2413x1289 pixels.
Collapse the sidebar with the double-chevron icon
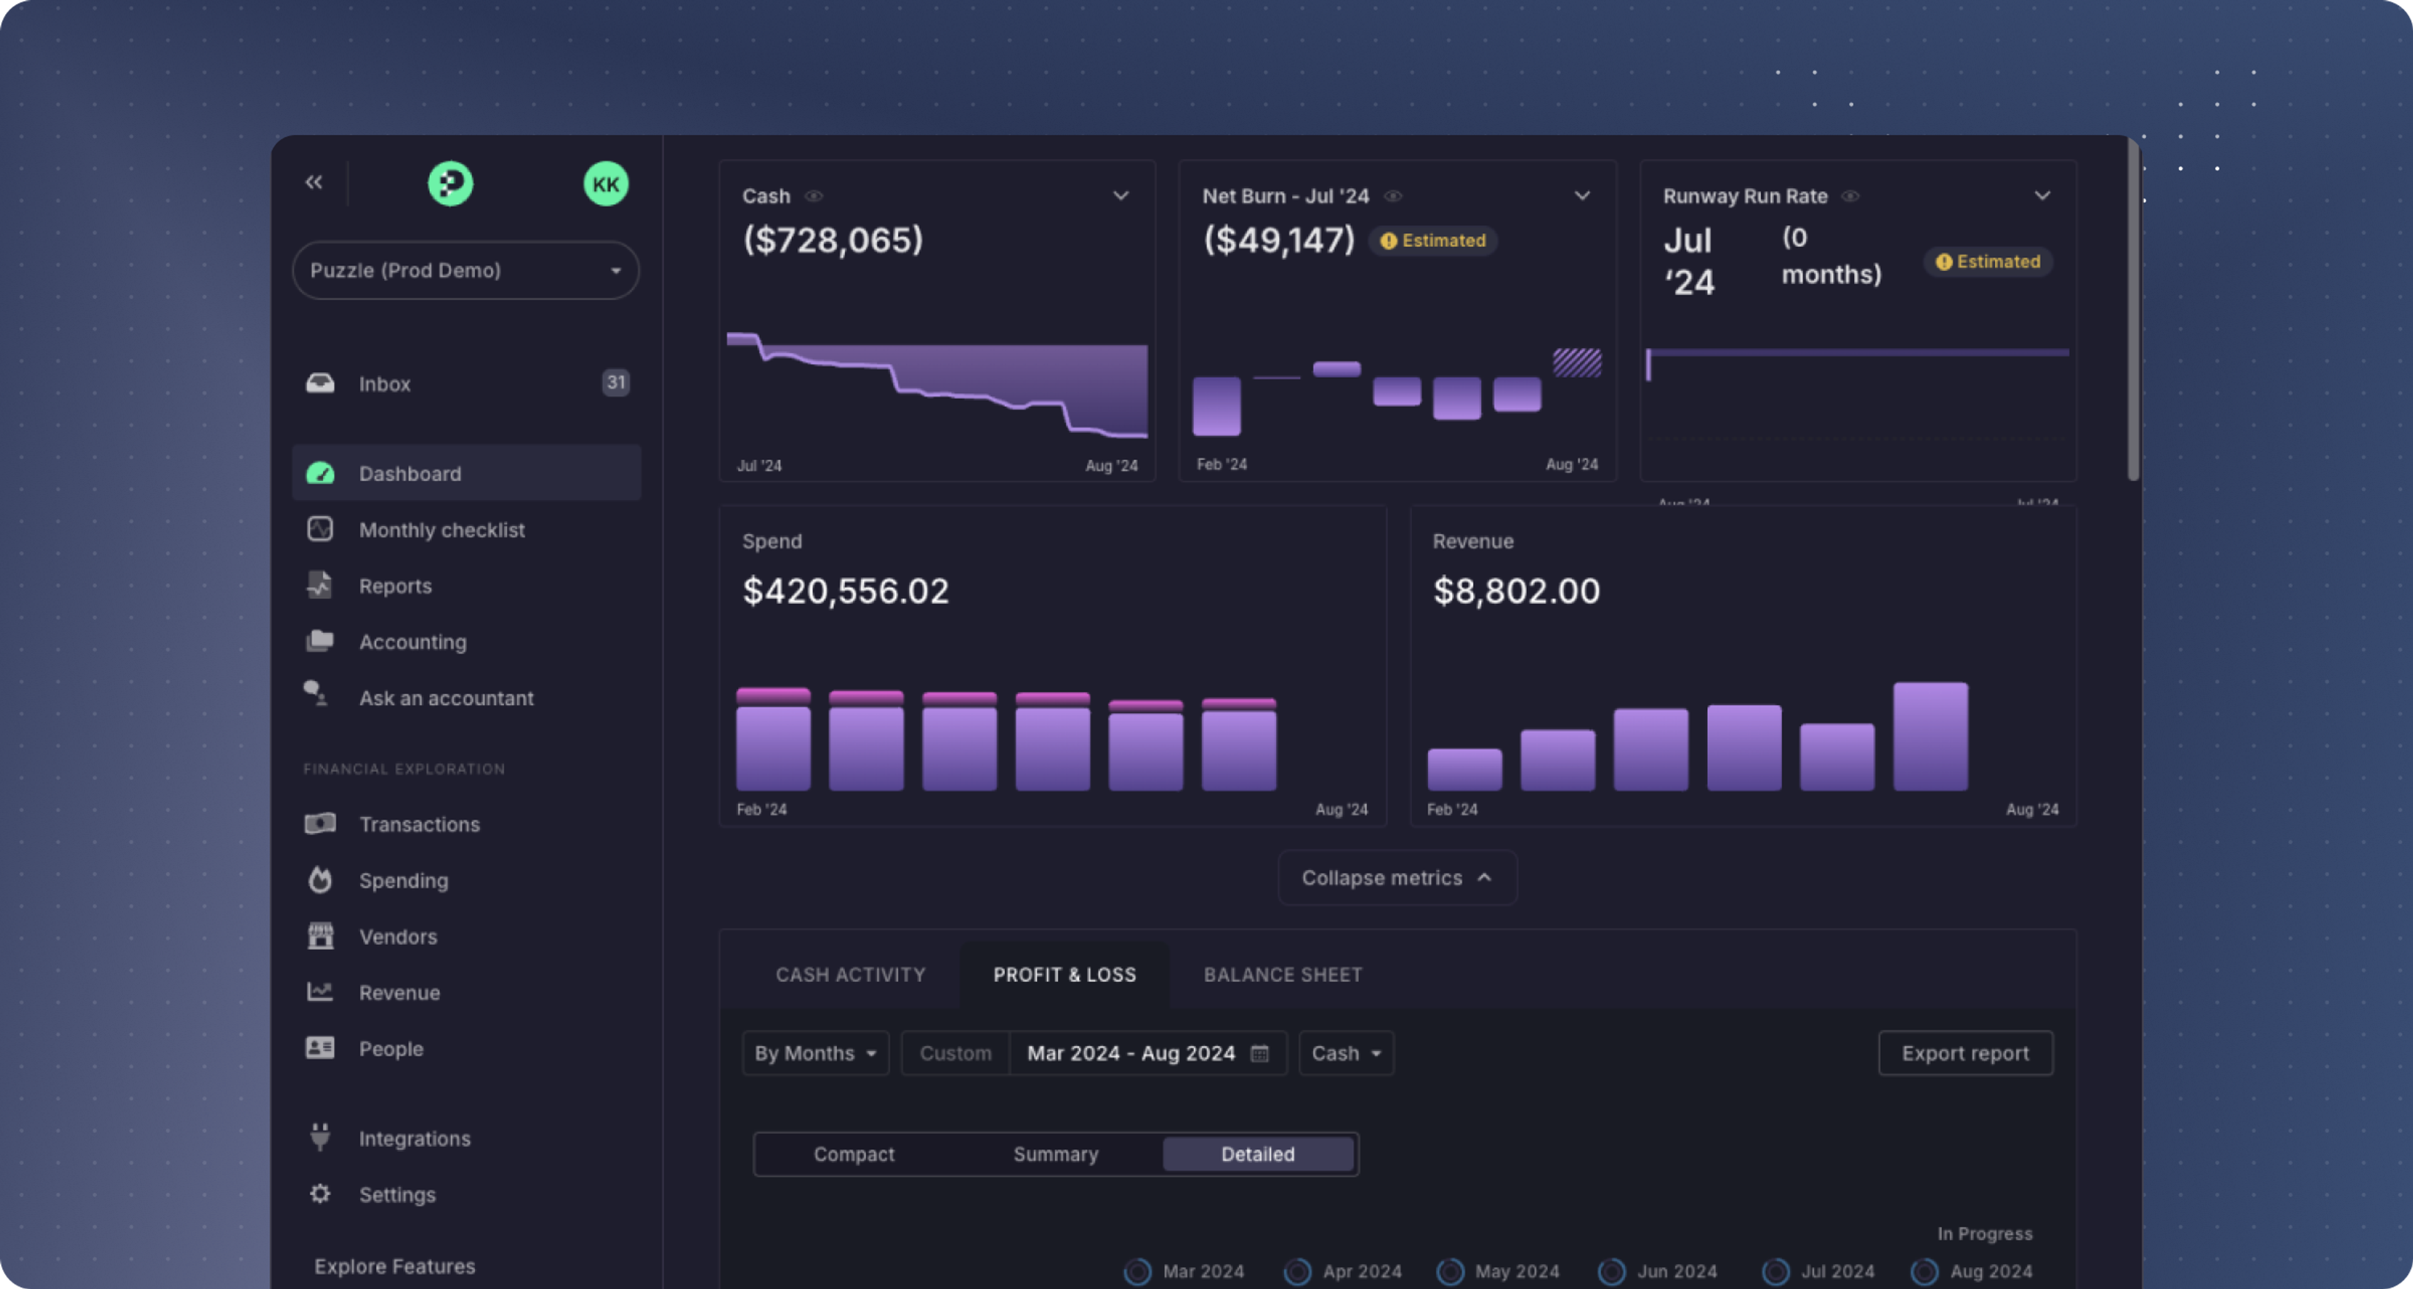(314, 182)
